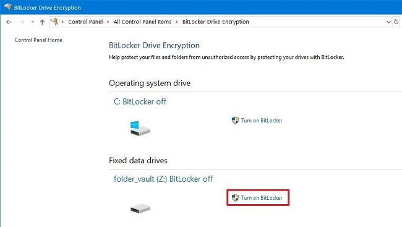Click the BitLocker Drive Encryption breadcrumb
402x227 pixels.
[216, 22]
